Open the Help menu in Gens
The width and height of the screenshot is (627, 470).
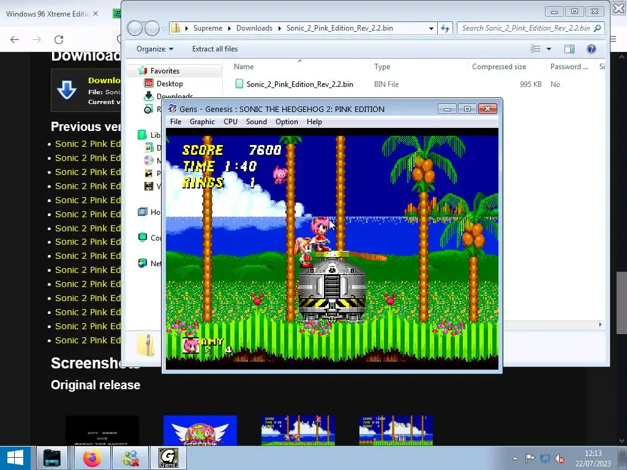pos(314,122)
